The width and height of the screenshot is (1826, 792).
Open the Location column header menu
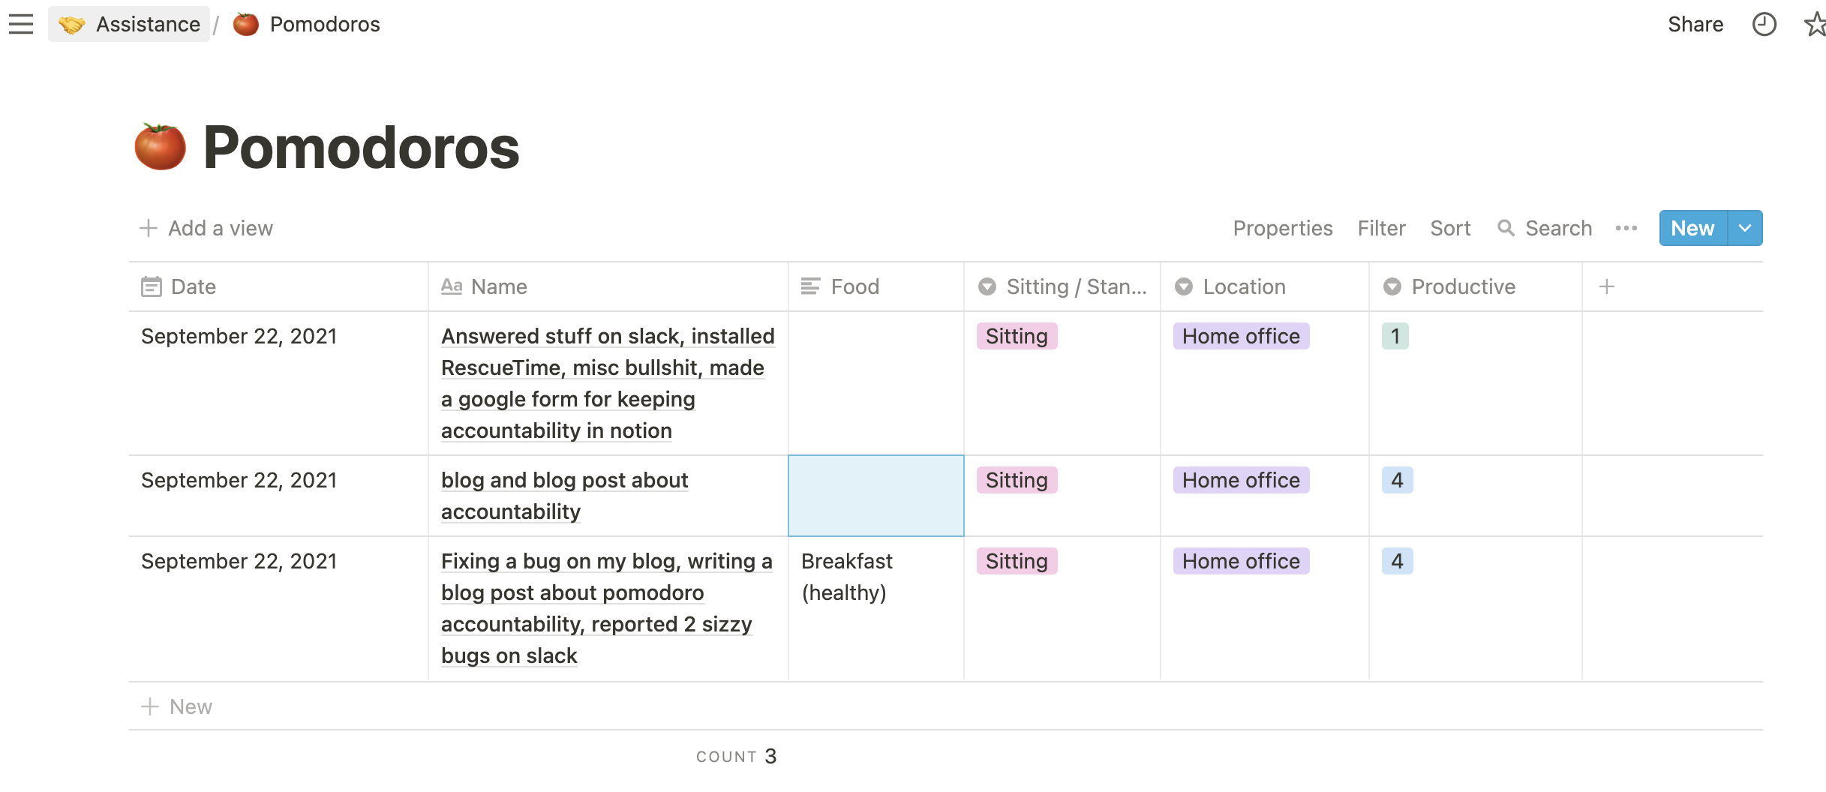[1244, 286]
